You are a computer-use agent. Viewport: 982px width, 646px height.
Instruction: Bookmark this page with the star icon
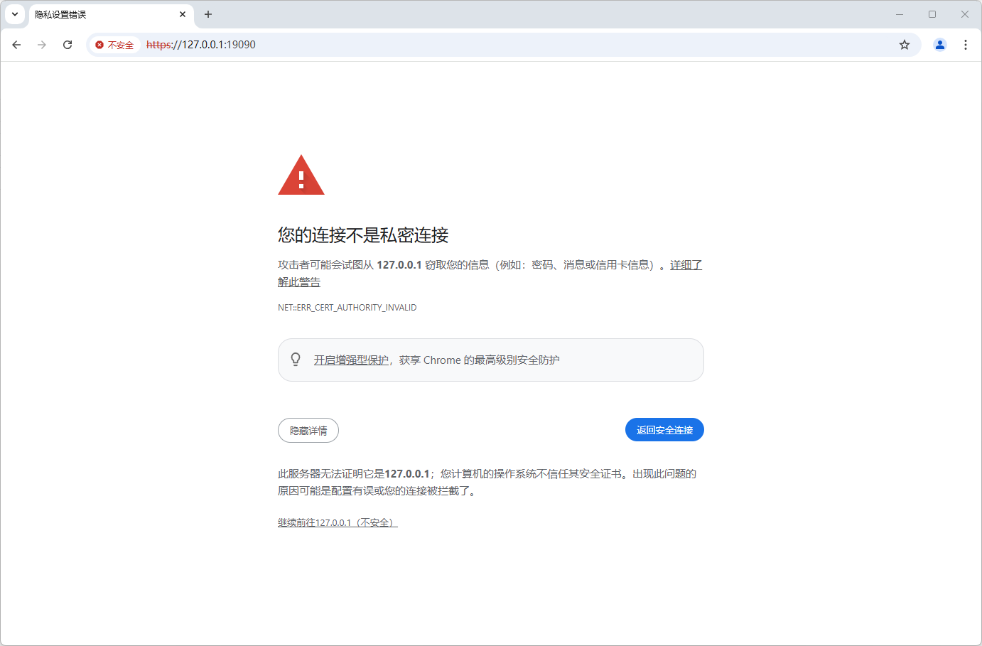coord(904,45)
